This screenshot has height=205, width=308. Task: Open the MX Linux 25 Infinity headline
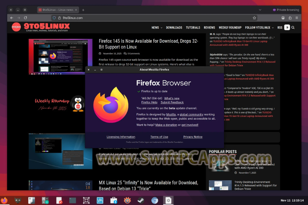pyautogui.click(x=148, y=185)
